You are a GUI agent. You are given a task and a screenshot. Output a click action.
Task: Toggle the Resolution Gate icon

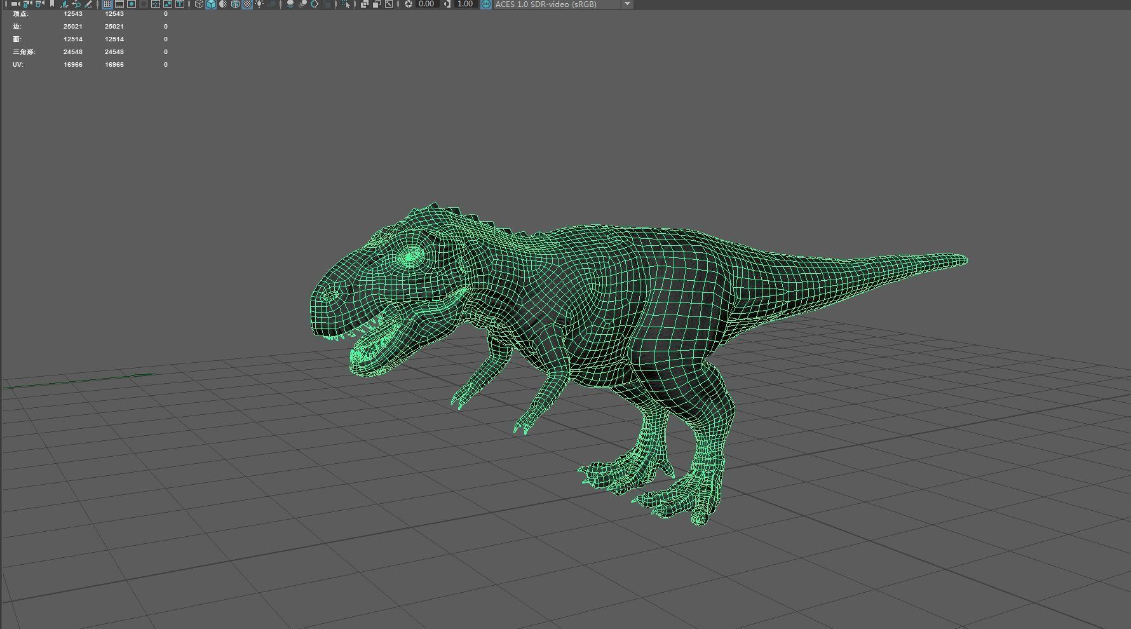[x=132, y=4]
